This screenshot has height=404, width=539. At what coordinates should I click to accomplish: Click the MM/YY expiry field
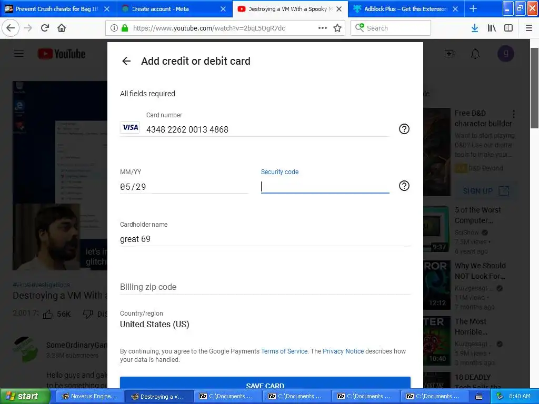coord(184,187)
